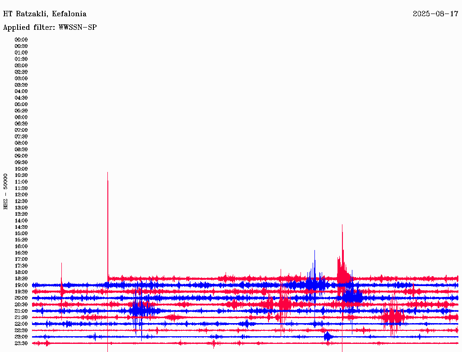Click the 01:00 time label
The height and width of the screenshot is (352, 462).
[21, 53]
